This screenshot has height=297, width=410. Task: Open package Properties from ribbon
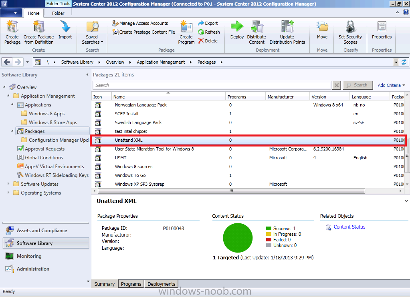382,30
